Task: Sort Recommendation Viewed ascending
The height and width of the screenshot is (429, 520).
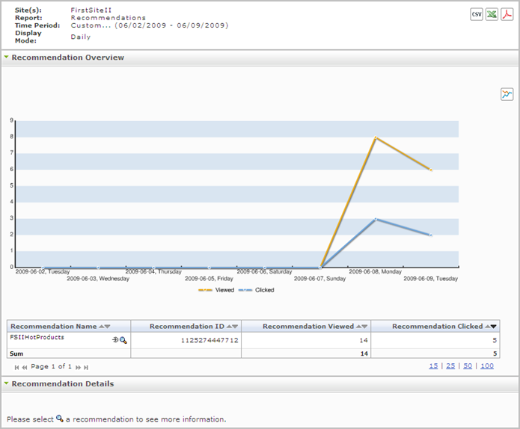Action: point(359,327)
